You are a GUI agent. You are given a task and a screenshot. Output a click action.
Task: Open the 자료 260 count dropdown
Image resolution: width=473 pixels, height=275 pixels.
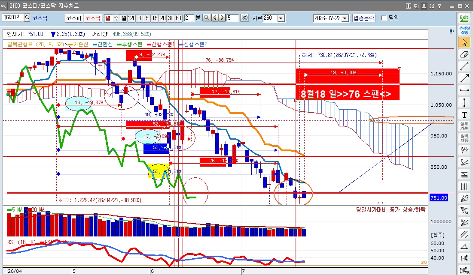tap(281, 18)
